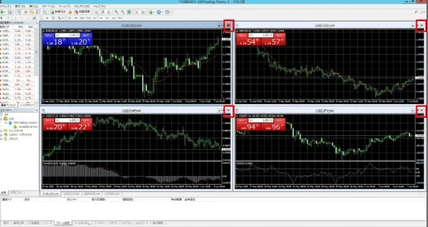This screenshot has height=227, width=428.
Task: Select the trendline drawing tool
Action: tap(28, 18)
